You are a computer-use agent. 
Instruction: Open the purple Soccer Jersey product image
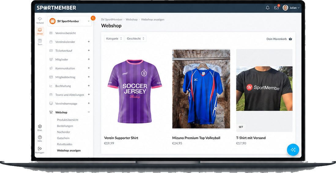(135, 91)
